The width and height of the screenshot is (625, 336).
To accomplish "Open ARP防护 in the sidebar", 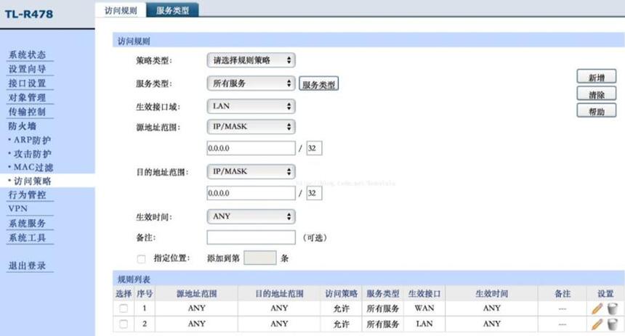I will coord(32,140).
